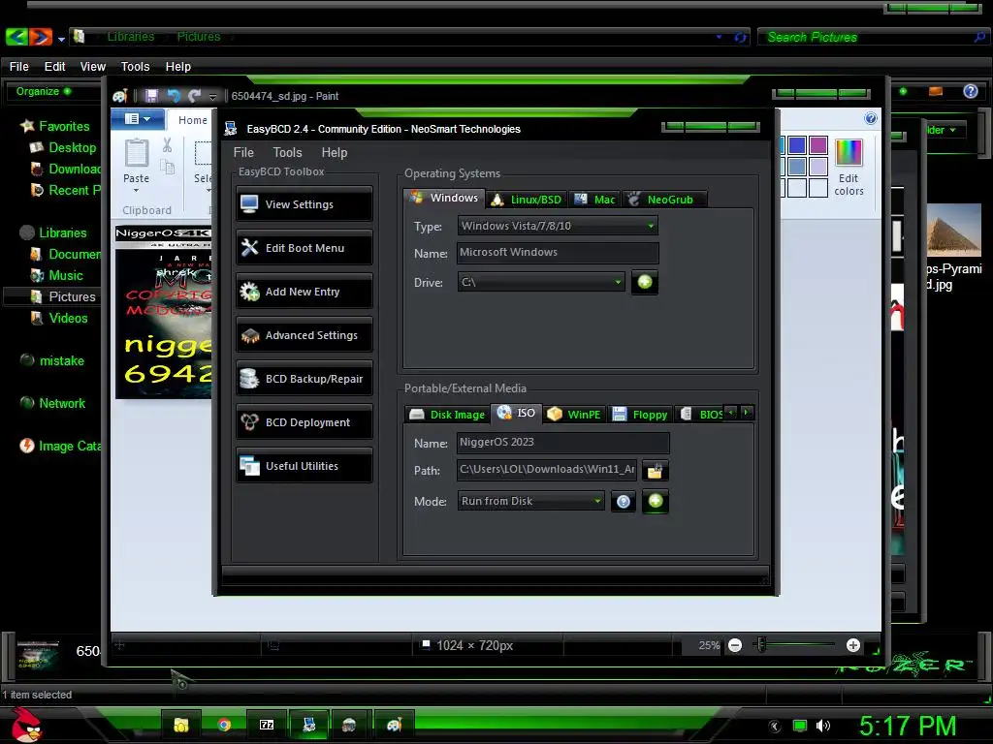The image size is (993, 744).
Task: Switch to the Linux/BSD tab
Action: click(527, 200)
